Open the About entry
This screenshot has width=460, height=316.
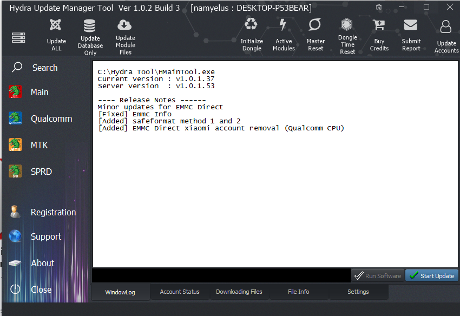[x=32, y=263]
